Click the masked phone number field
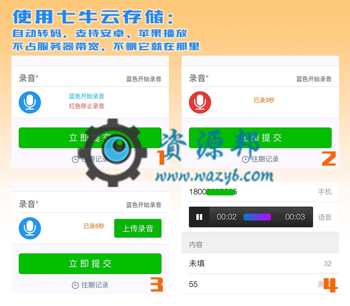The height and width of the screenshot is (306, 350). (260, 192)
